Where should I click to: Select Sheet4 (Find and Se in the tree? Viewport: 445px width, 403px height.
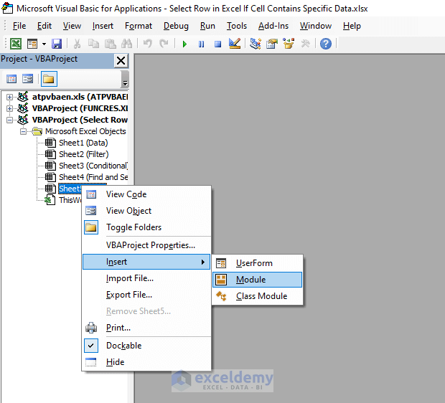(93, 177)
